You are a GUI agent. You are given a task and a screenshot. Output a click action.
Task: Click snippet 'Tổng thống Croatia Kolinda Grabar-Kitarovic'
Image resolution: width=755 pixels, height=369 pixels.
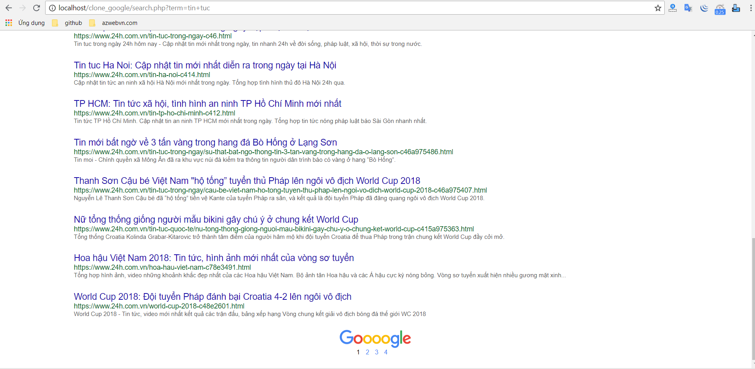point(289,237)
